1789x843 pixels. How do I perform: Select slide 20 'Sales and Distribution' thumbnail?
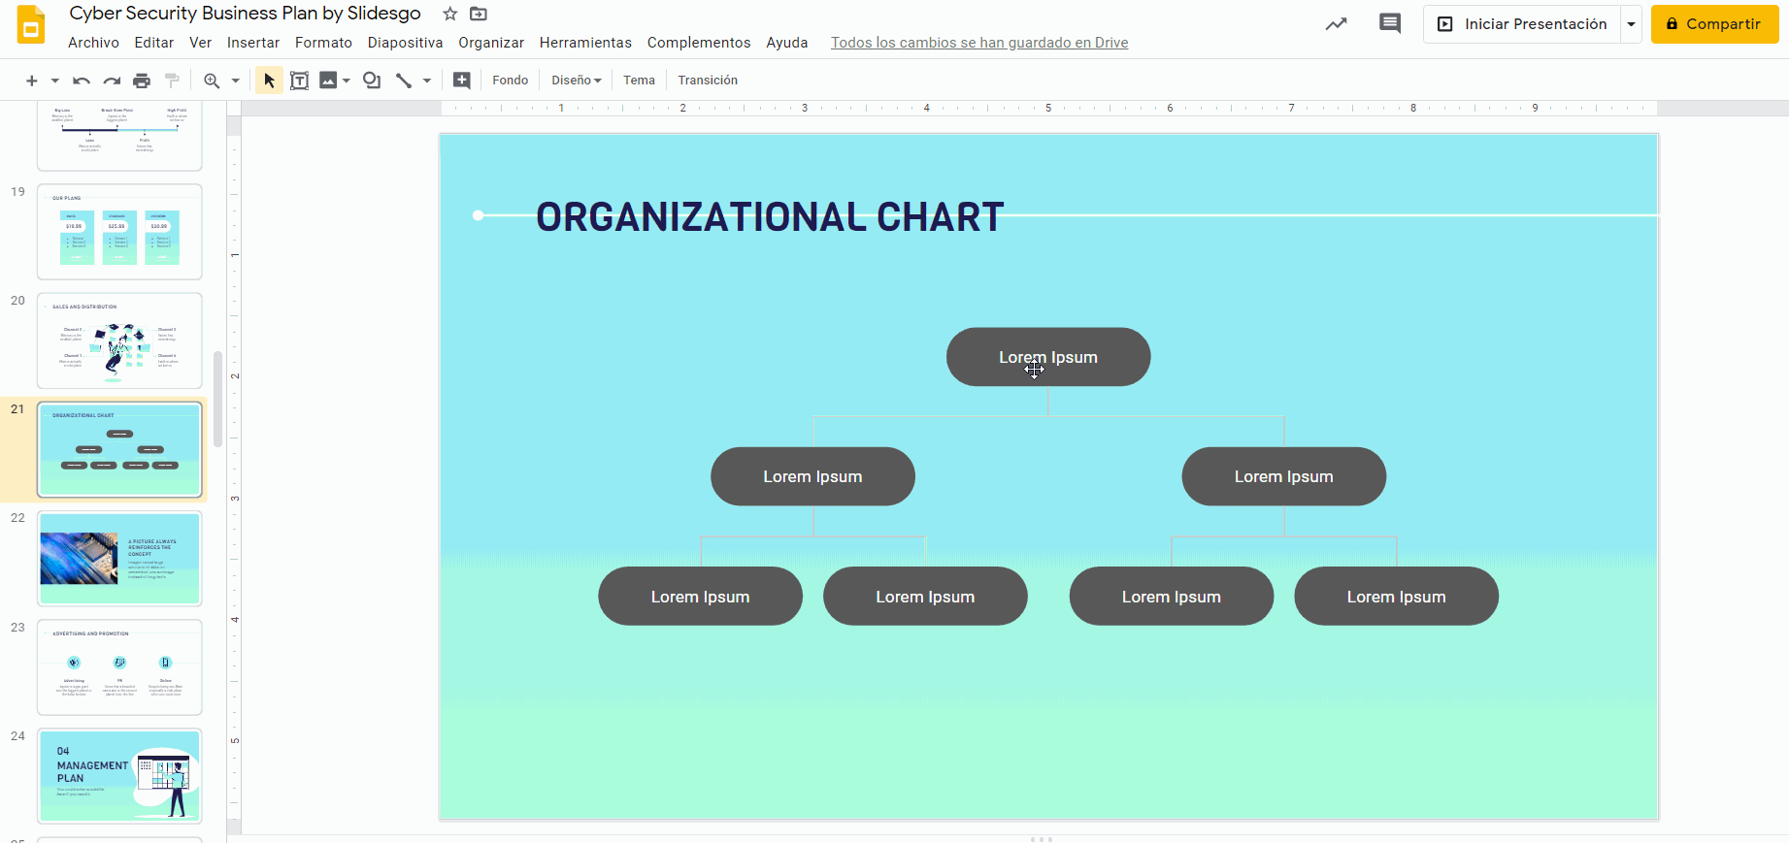[119, 340]
